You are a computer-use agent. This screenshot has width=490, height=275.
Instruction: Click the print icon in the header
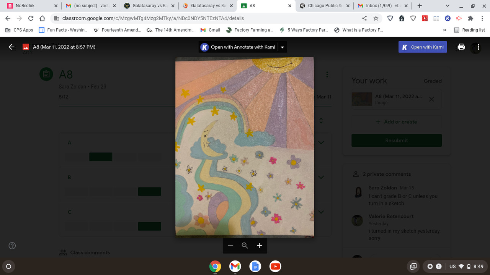pyautogui.click(x=461, y=47)
